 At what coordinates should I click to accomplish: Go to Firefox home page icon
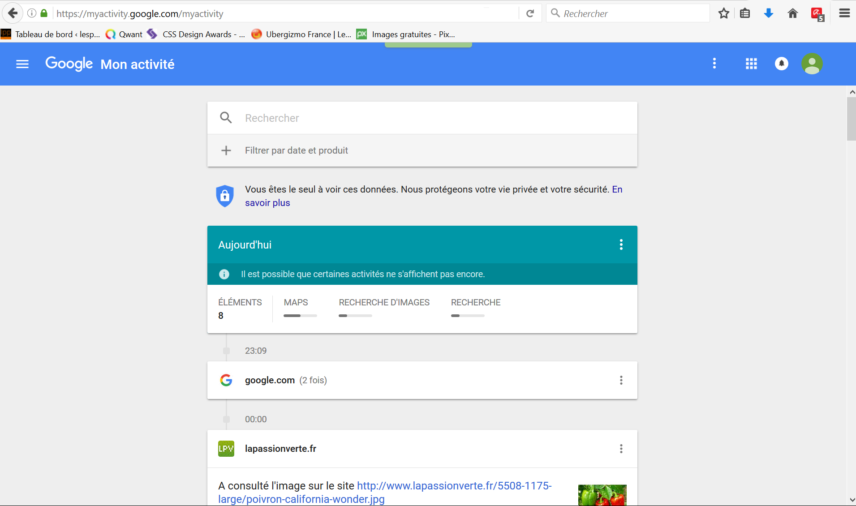pyautogui.click(x=792, y=13)
